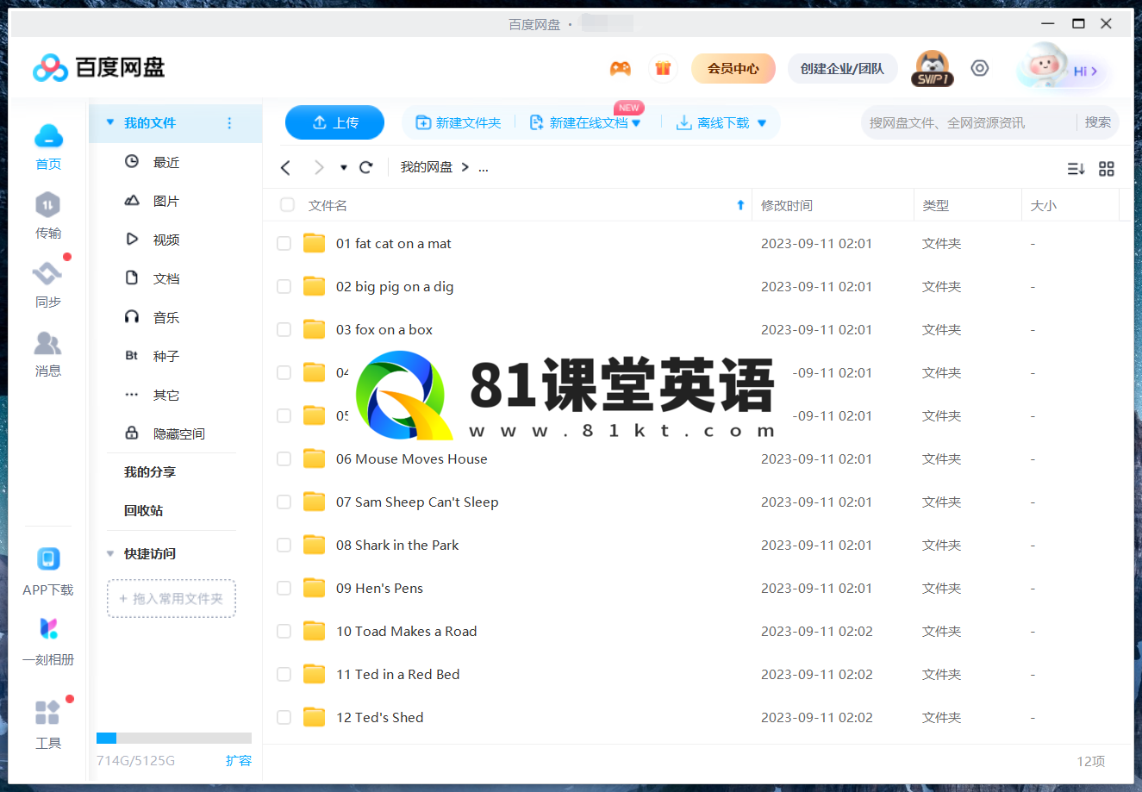The image size is (1142, 792).
Task: Collapse the 快捷访问 section triangle
Action: pos(109,553)
